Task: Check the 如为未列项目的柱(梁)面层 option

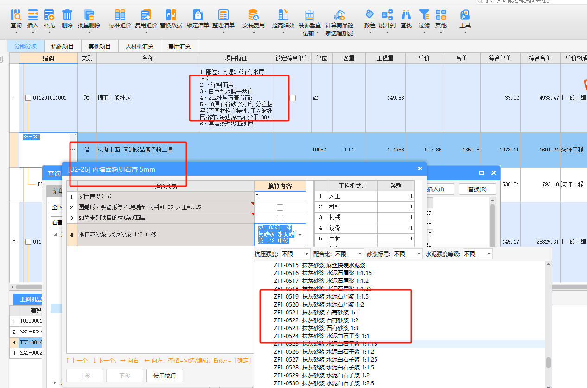Action: point(280,218)
